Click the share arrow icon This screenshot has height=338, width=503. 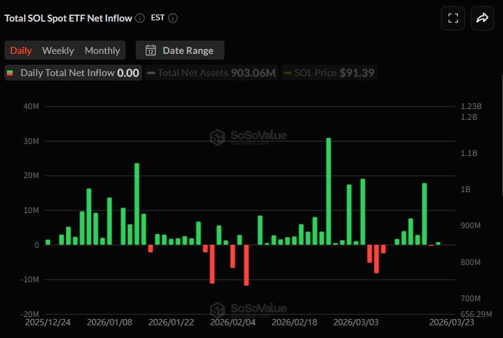coord(481,18)
